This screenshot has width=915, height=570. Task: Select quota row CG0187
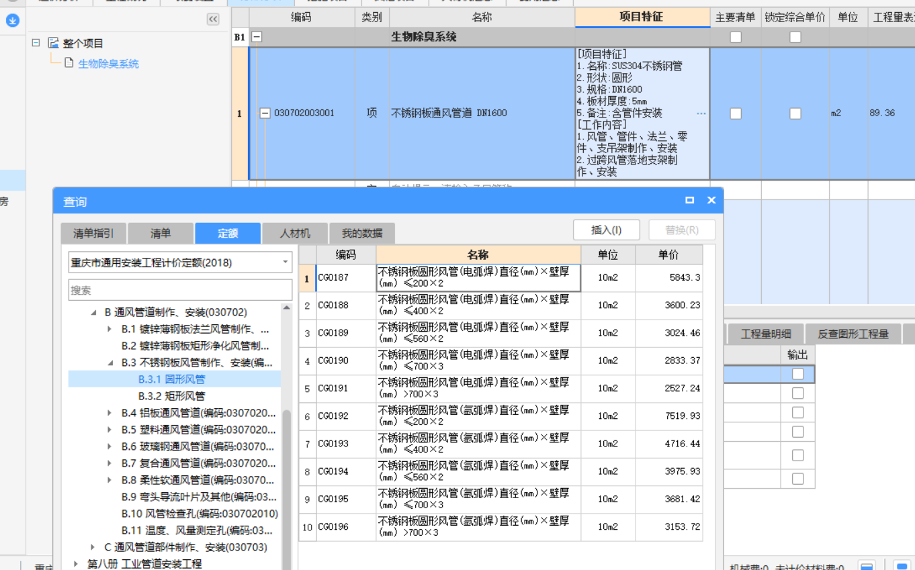(x=500, y=277)
